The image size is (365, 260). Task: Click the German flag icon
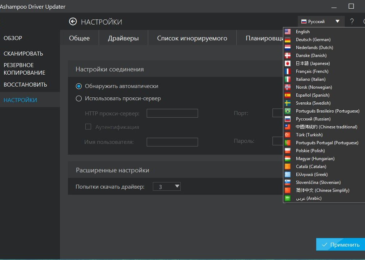click(x=288, y=40)
